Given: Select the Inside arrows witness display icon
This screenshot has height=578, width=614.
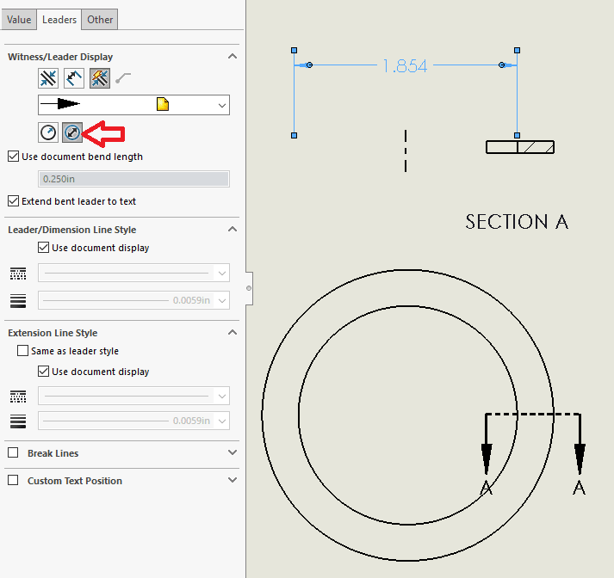Looking at the screenshot, I should [x=73, y=78].
